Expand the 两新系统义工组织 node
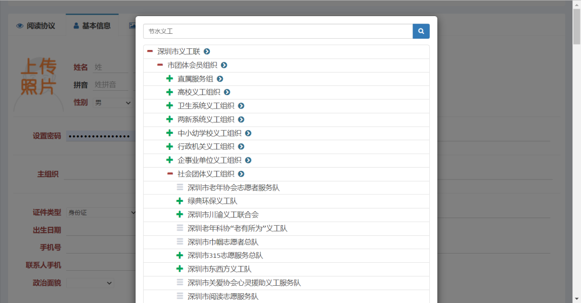 (169, 119)
